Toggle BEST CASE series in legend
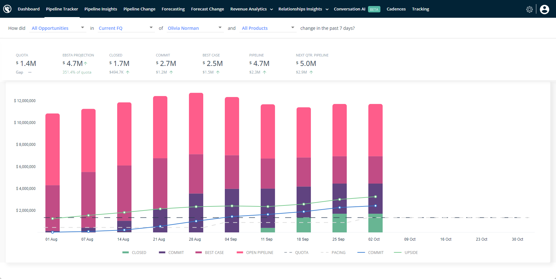556x279 pixels. coord(210,253)
